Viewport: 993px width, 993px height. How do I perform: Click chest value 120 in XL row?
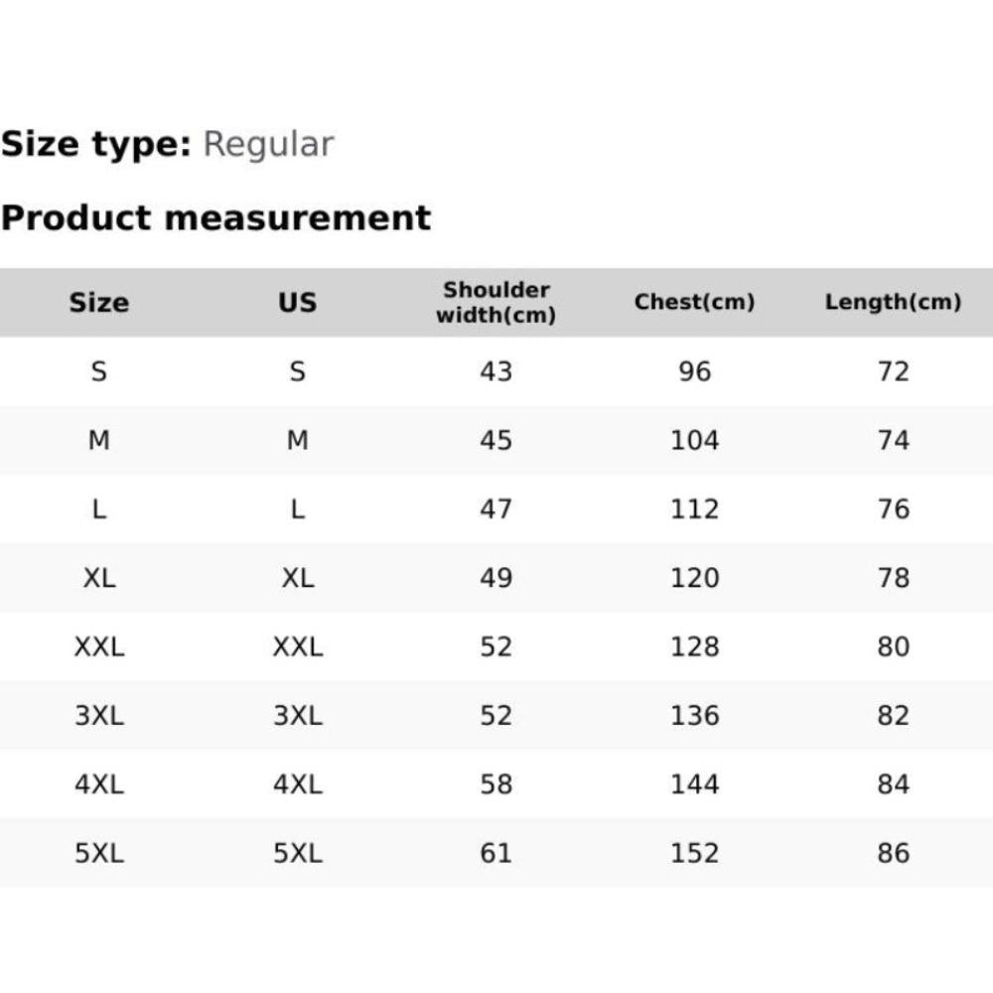(695, 578)
